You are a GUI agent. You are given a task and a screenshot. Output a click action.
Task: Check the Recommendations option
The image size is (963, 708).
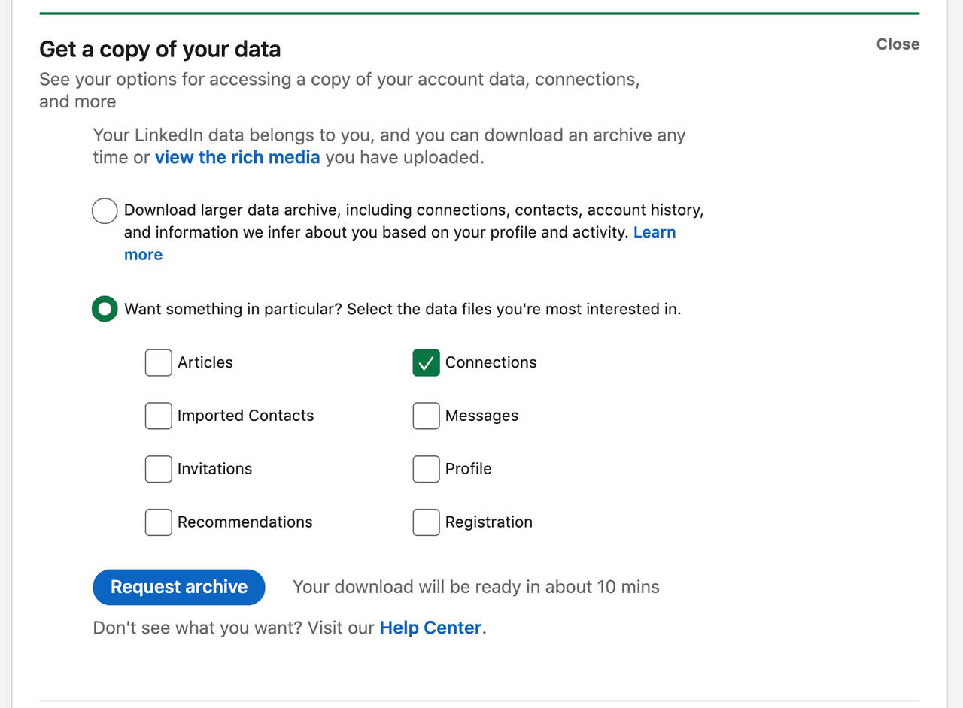pos(158,522)
